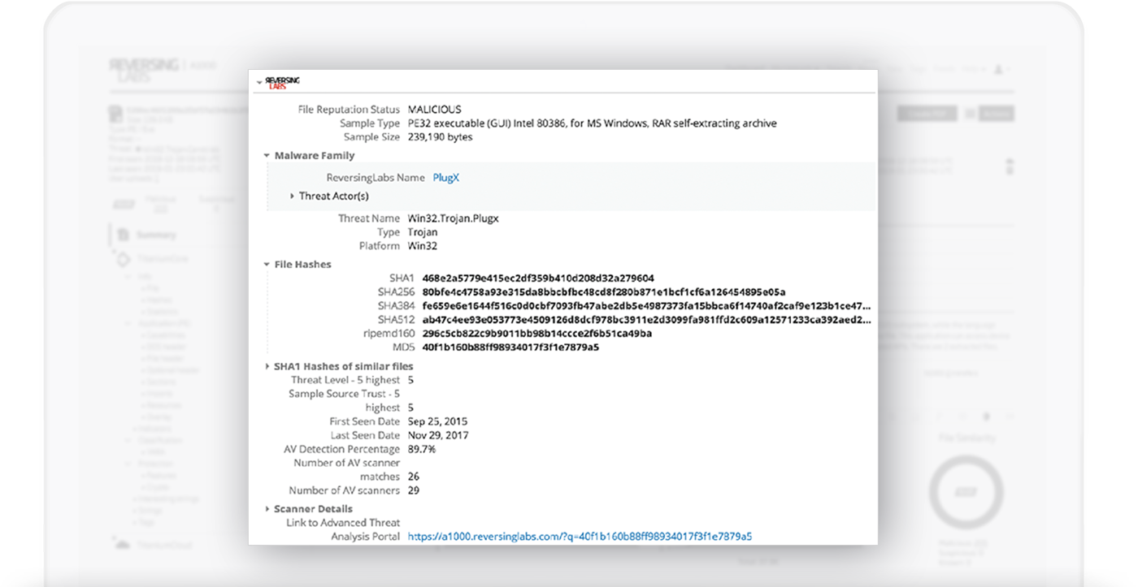The width and height of the screenshot is (1138, 587).
Task: Select the 239,190 bytes sample size
Action: (x=440, y=137)
